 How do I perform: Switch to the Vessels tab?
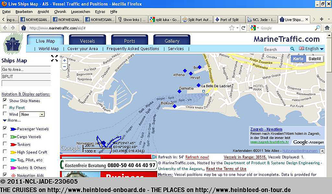pos(88,40)
